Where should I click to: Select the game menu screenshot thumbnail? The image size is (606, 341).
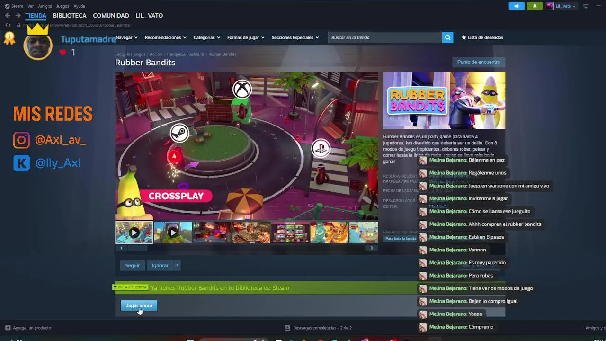[290, 233]
